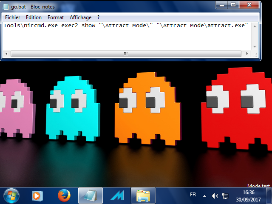Image resolution: width=272 pixels, height=204 pixels.
Task: Open the Fichier menu
Action: 12,17
